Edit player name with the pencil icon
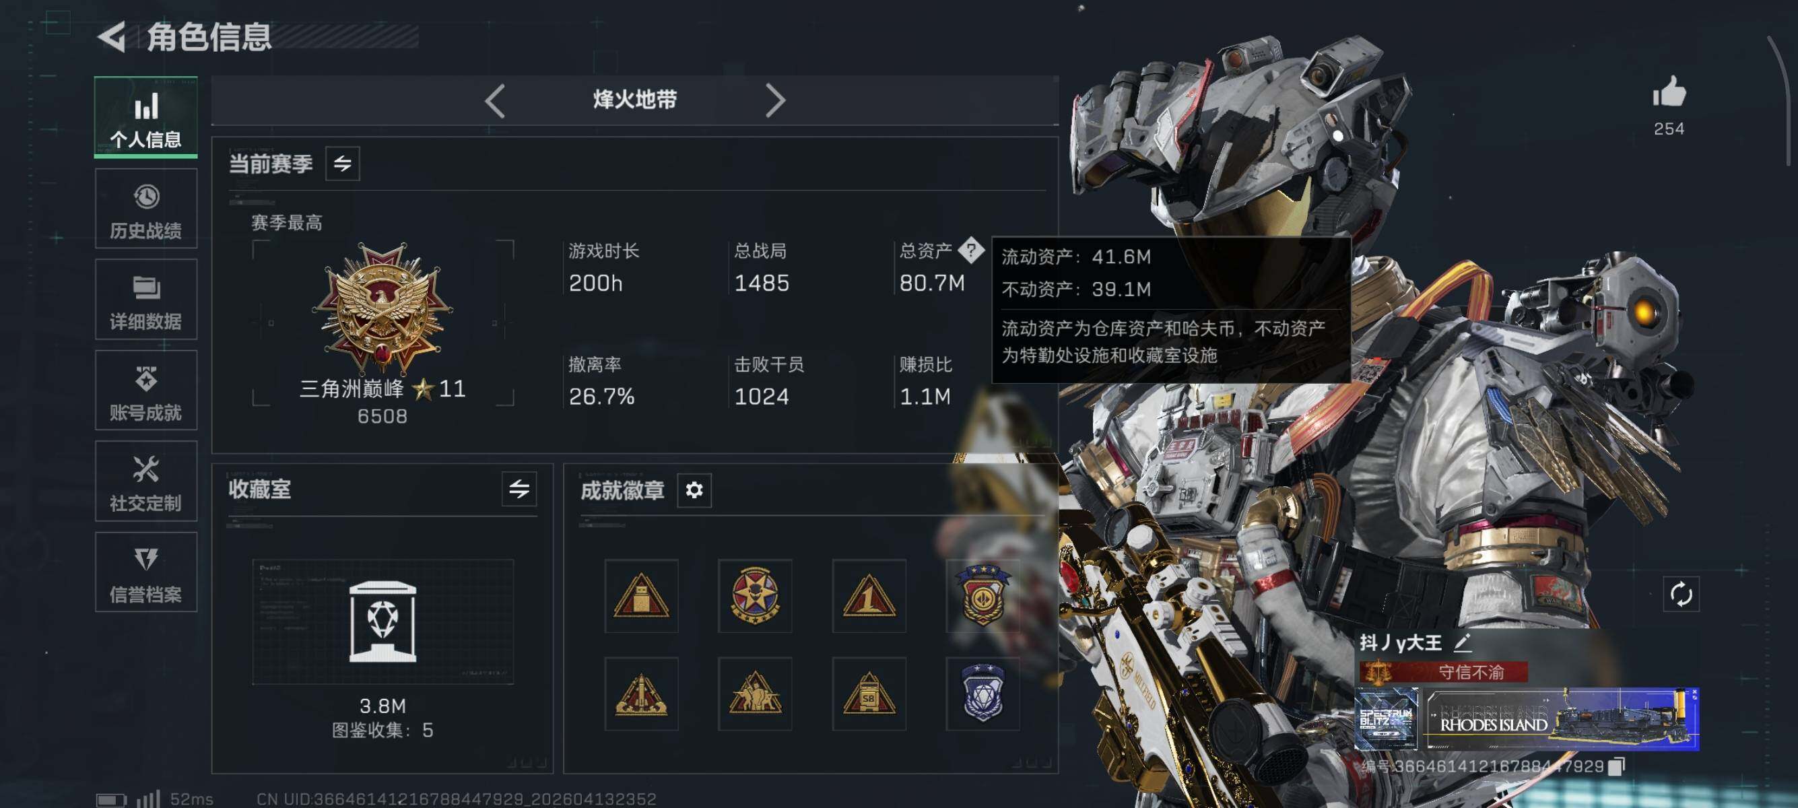Viewport: 1798px width, 808px height. (x=1462, y=642)
